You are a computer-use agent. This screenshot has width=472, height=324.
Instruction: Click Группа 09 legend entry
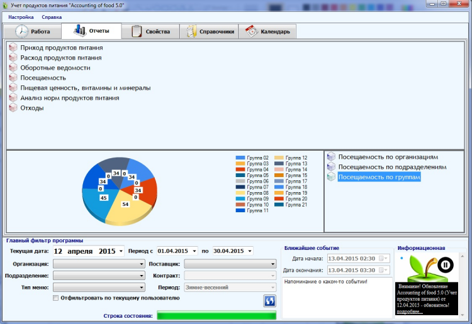[252, 198]
